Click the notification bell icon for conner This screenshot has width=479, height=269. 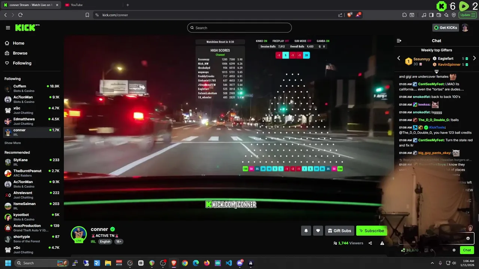(x=306, y=231)
